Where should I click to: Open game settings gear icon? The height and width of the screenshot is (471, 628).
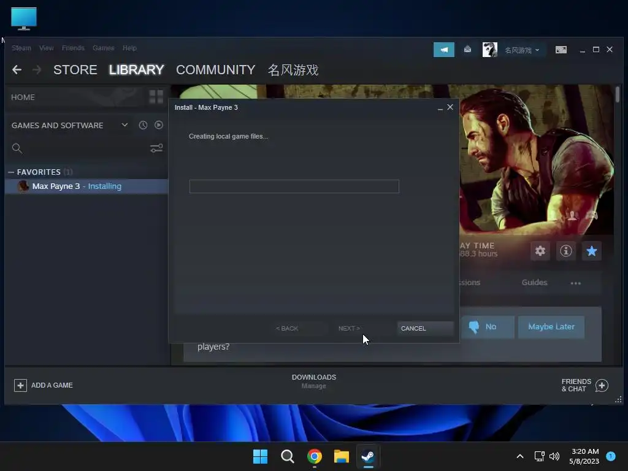pyautogui.click(x=540, y=251)
